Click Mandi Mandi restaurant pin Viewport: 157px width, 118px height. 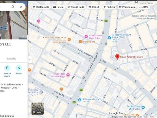[137, 115]
